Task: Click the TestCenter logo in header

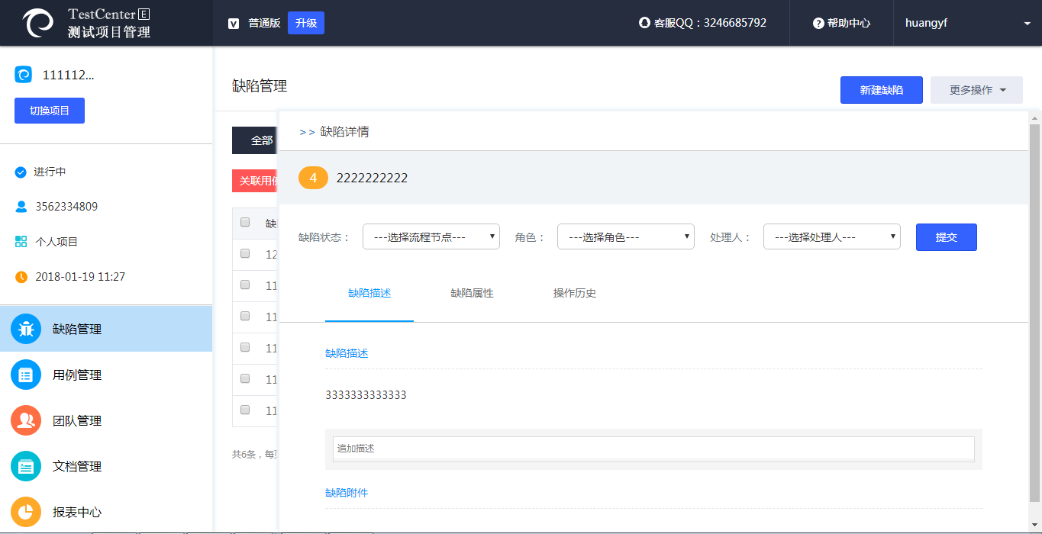Action: pyautogui.click(x=38, y=23)
